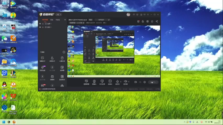The width and height of the screenshot is (223, 125).
Task: Click the room ID 9357275 text
Action: (99, 23)
